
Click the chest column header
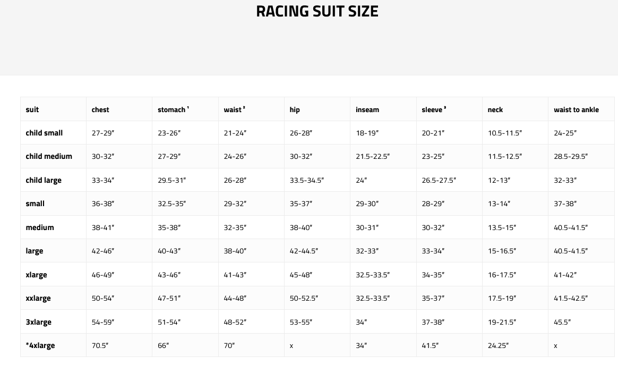point(100,109)
